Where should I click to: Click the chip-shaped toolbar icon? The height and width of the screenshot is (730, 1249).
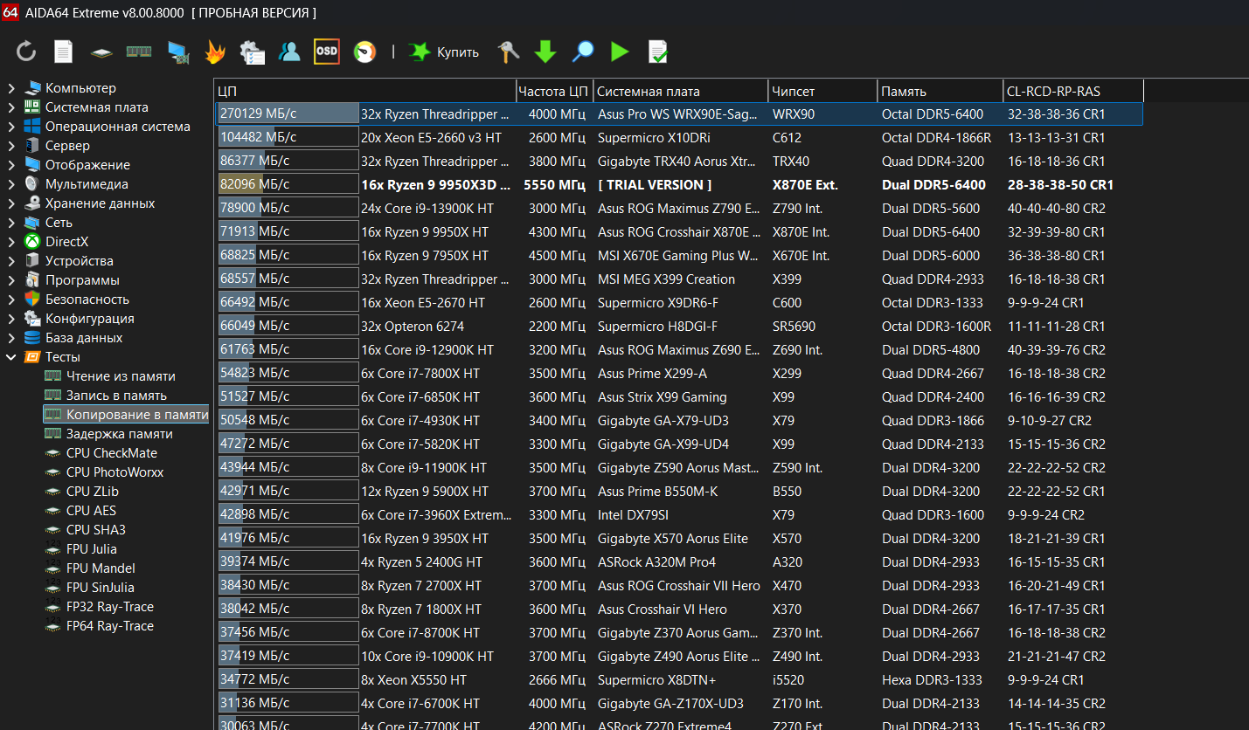point(101,52)
